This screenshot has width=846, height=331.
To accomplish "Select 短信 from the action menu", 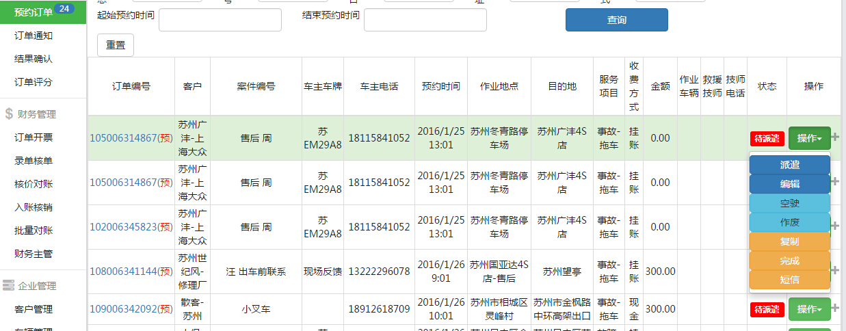I will point(789,280).
